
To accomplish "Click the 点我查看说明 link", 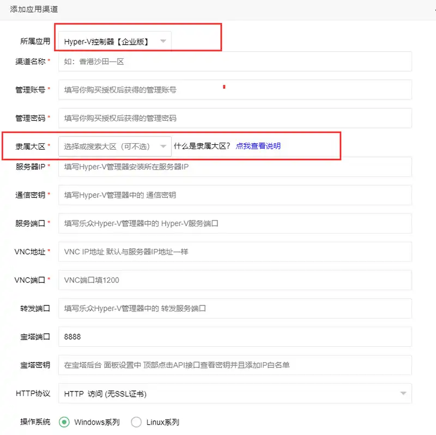I will click(x=258, y=146).
